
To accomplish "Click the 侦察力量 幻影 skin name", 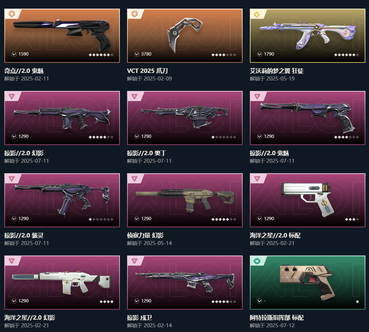I will [145, 235].
